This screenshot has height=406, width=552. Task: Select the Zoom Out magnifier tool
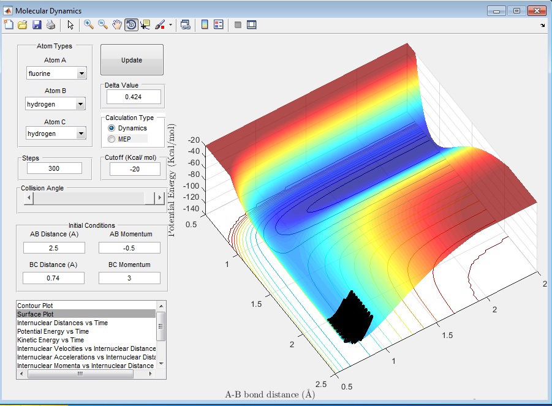click(103, 25)
